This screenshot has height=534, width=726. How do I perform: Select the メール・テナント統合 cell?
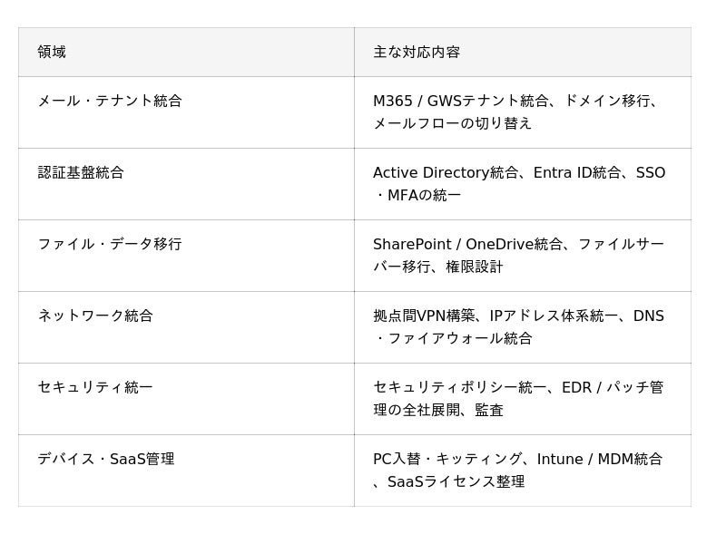click(x=110, y=101)
